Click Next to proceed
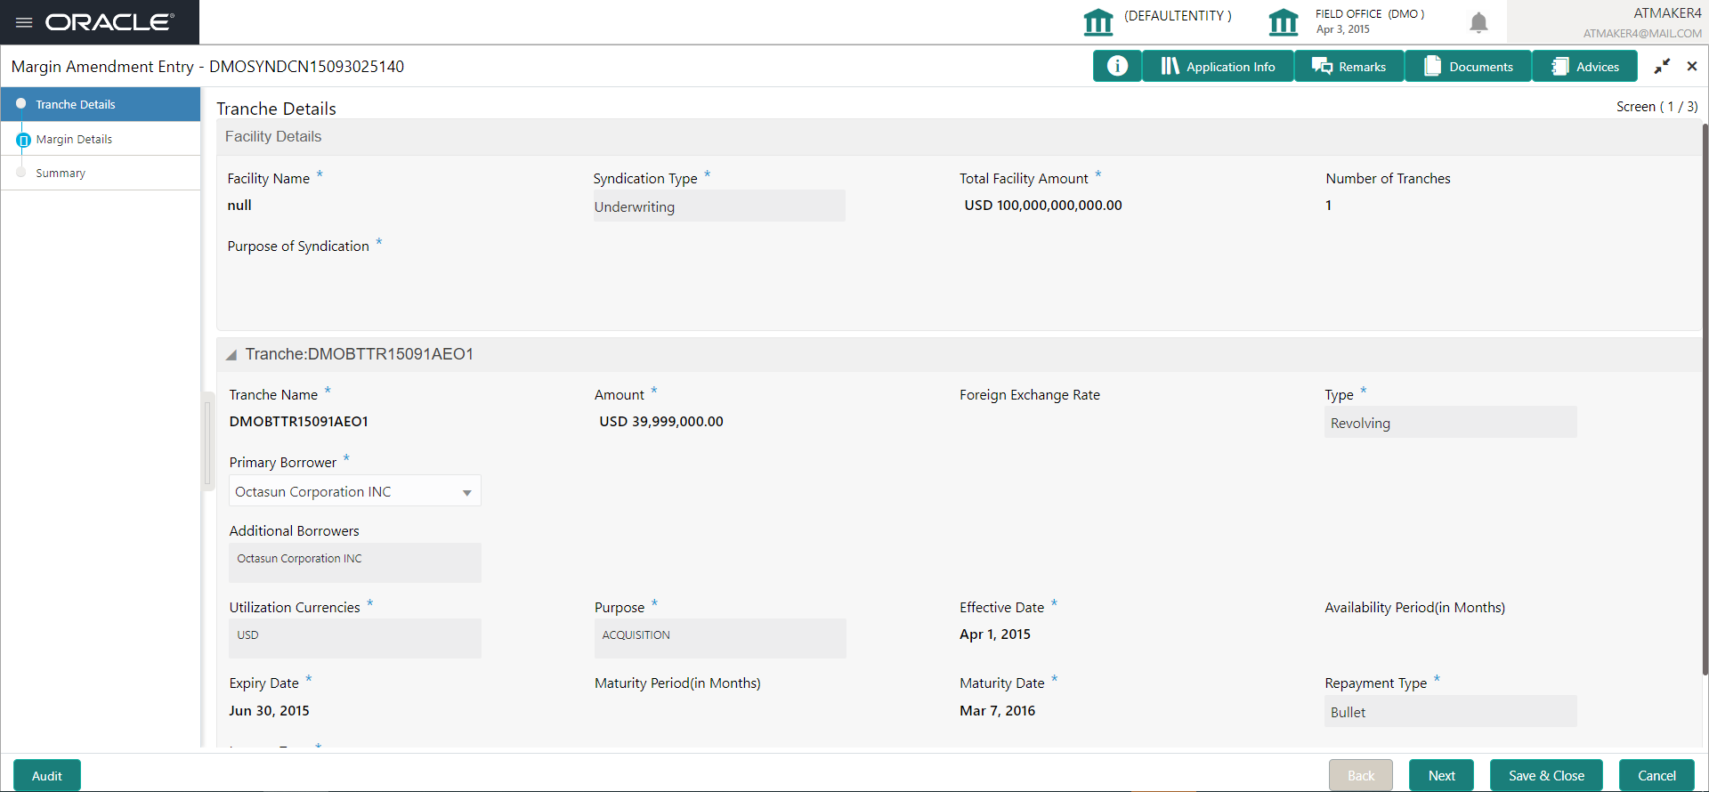This screenshot has height=792, width=1709. click(x=1442, y=776)
